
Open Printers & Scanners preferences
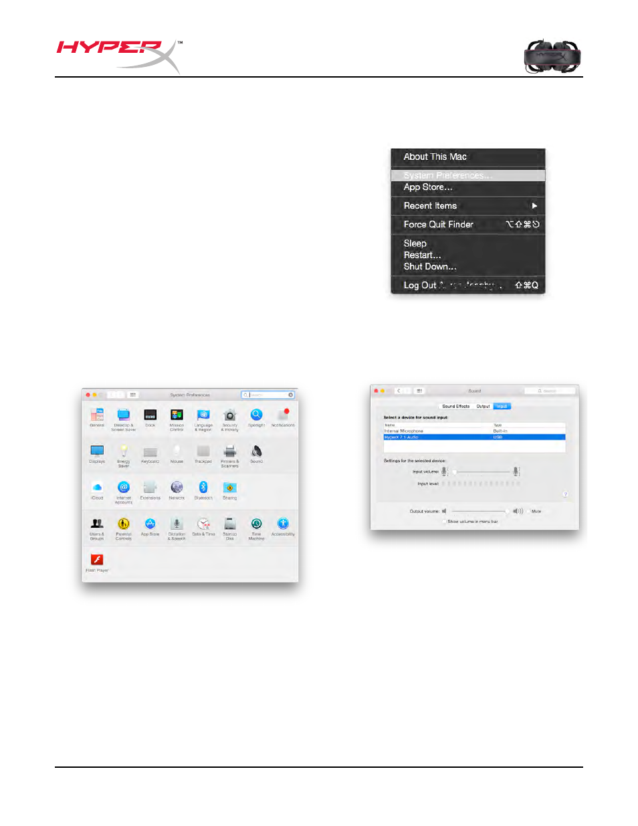click(230, 455)
